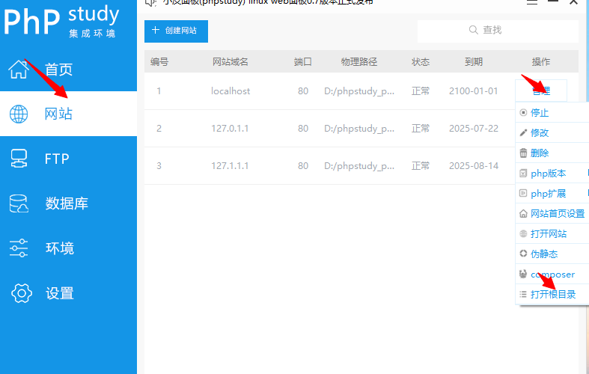
Task: Click the 操作 column header
Action: [x=541, y=61]
